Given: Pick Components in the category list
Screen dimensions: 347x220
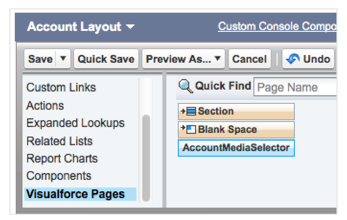Looking at the screenshot, I should pyautogui.click(x=59, y=176).
